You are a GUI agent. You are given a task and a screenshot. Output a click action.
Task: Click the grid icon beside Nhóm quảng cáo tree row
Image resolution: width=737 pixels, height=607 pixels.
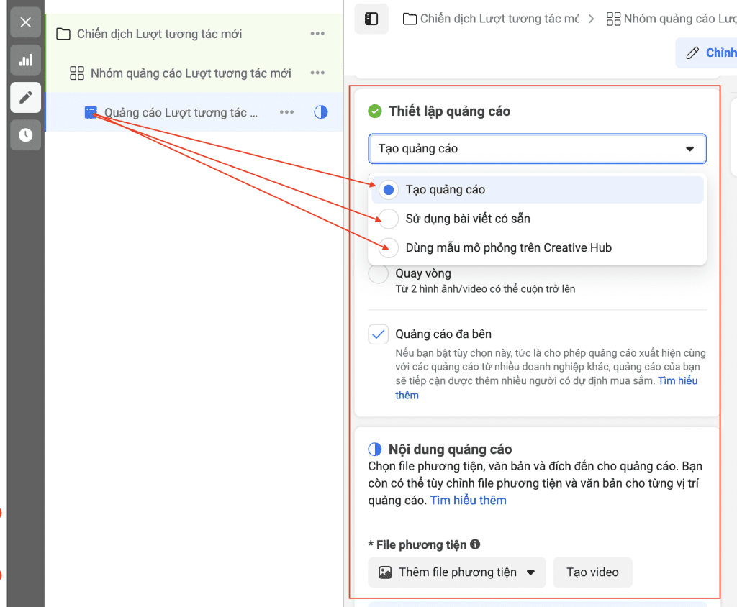76,73
